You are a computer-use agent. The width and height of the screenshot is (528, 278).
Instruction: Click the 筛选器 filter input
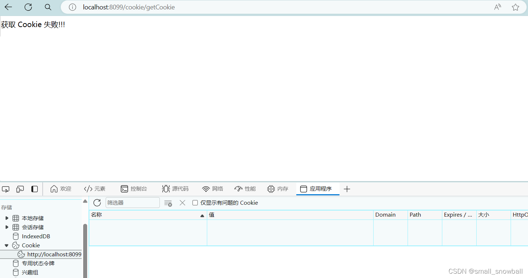click(133, 203)
